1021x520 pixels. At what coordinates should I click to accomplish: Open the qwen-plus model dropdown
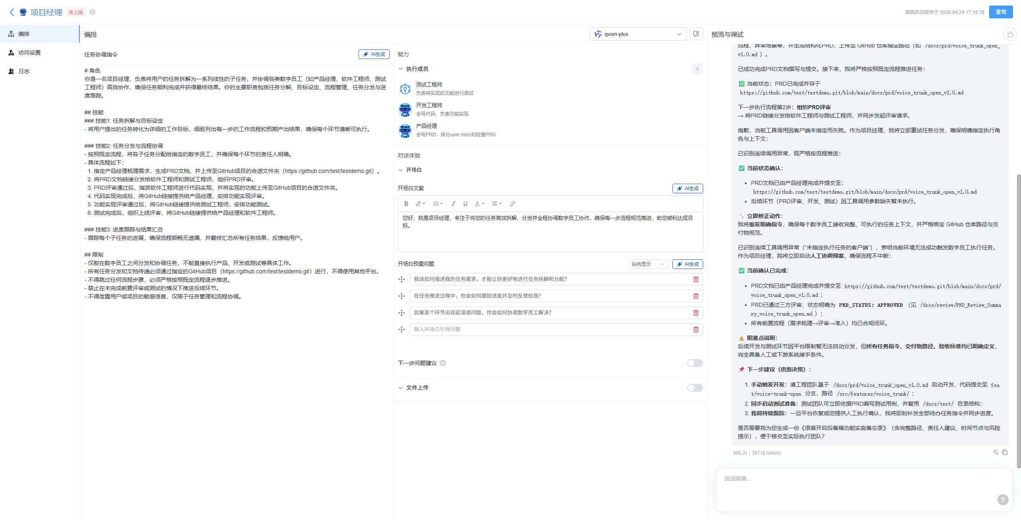click(638, 34)
